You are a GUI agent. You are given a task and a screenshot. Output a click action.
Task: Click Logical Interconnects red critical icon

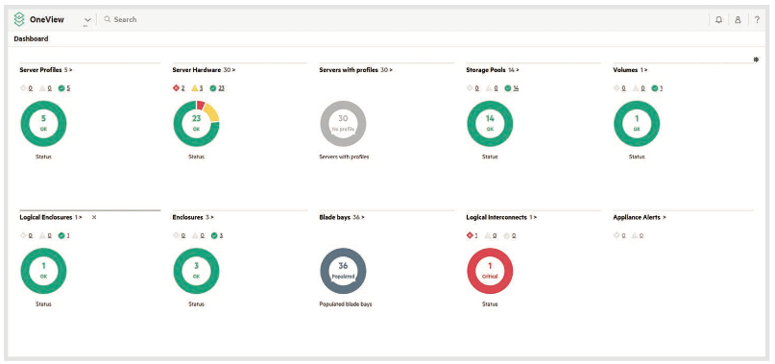tap(470, 235)
